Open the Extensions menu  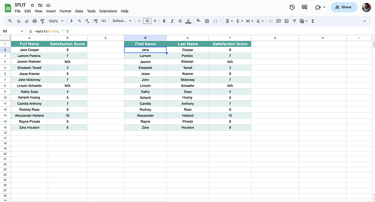pyautogui.click(x=108, y=11)
